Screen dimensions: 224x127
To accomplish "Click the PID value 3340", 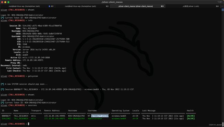I will pos(25,44).
